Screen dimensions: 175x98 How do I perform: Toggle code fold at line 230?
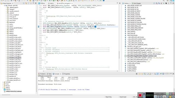[x=42, y=16]
